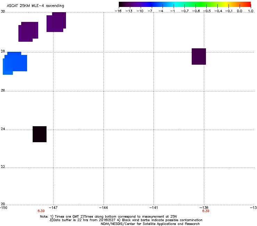The image size is (257, 226).
Task: Click the blue data cluster below 28N
Action: point(15,63)
